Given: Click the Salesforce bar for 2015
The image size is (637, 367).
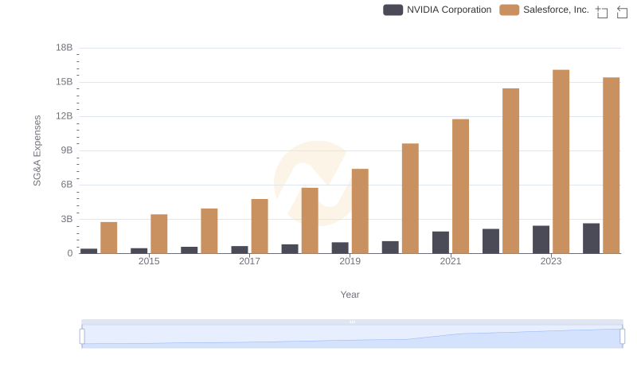Looking at the screenshot, I should click(158, 234).
